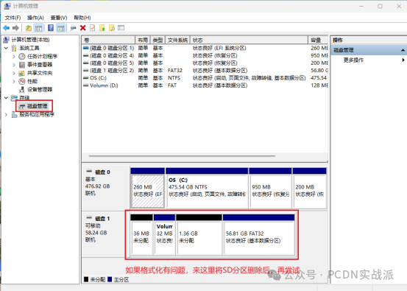Sort by the 类型 column header
Image resolution: width=407 pixels, height=291 pixels.
[158, 40]
